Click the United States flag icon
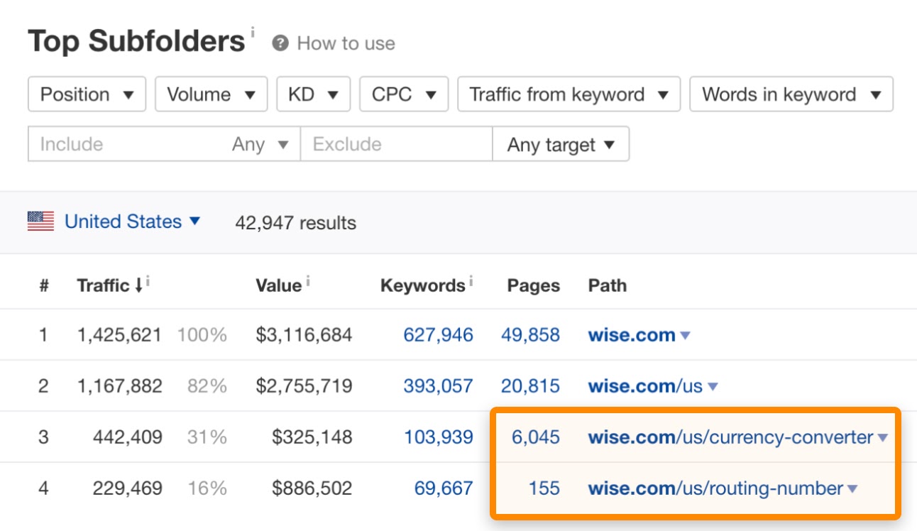This screenshot has width=917, height=531. (40, 221)
